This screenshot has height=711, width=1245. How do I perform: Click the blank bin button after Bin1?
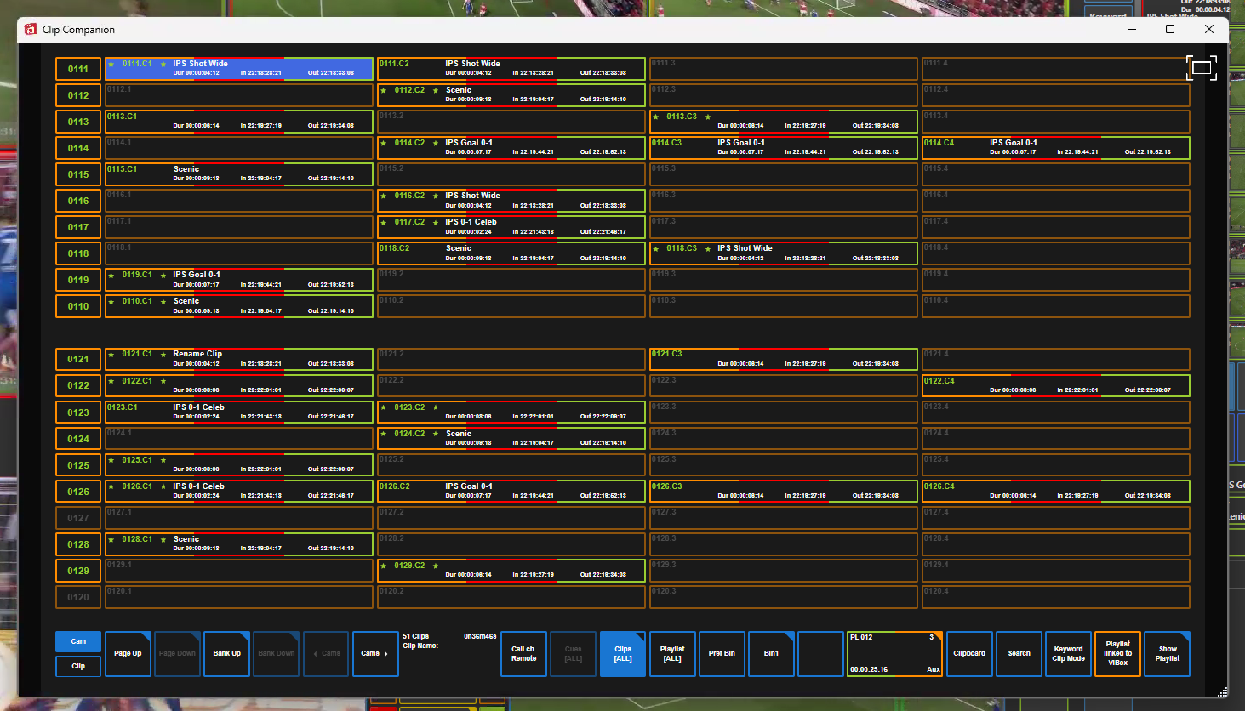821,654
